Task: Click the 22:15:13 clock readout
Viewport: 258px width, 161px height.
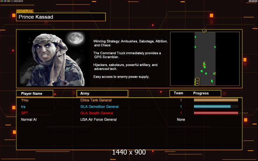Action: coord(19,1)
